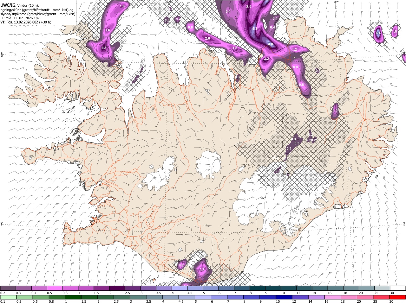The height and width of the screenshot is (304, 406).
Task: Pick the dark purple 2 swatch on upper scale
Action: [x=117, y=288]
